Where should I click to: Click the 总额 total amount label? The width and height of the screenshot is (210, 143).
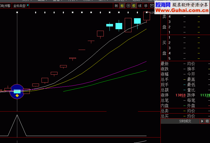164,90
